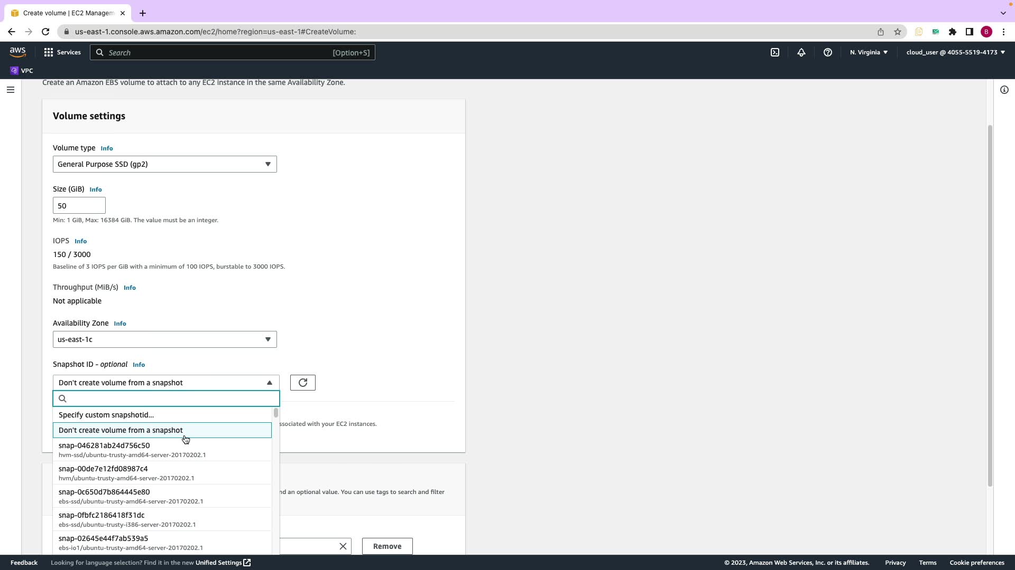The height and width of the screenshot is (570, 1015).
Task: Select 'Specify custom snapshotid...' option
Action: coord(106,415)
